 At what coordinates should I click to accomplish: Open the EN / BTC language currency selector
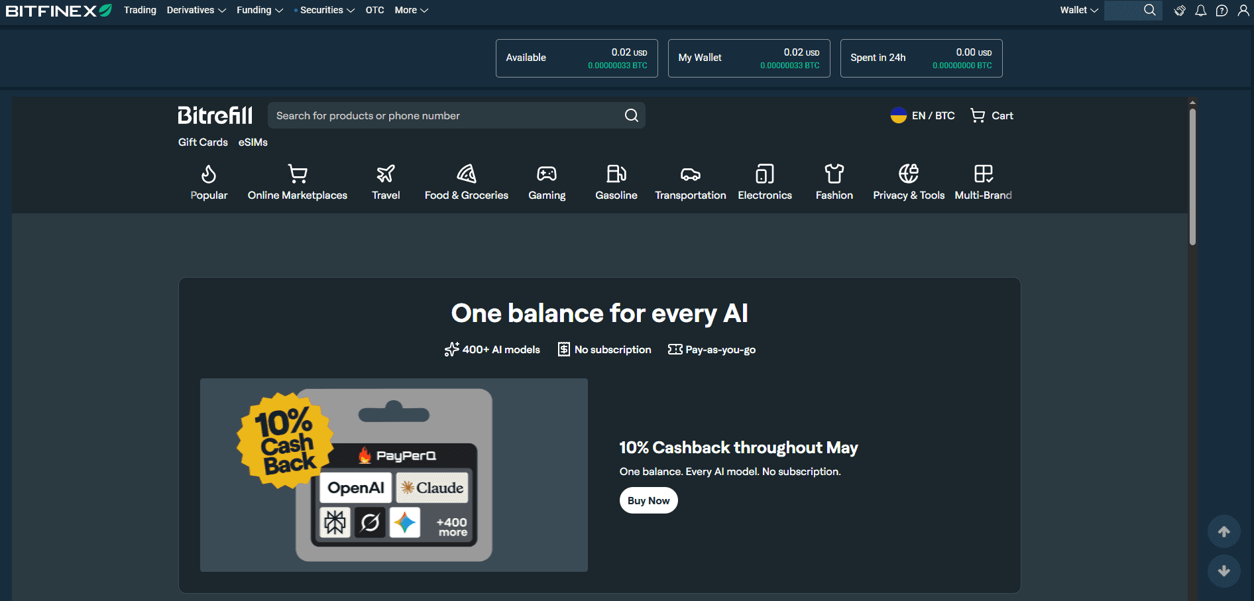[923, 115]
